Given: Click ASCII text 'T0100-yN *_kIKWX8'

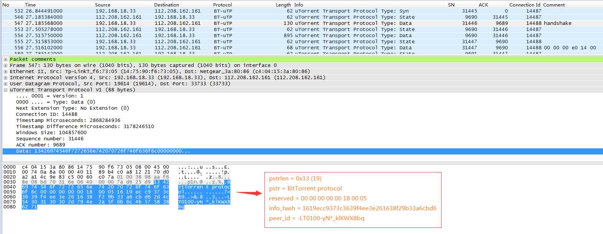Looking at the screenshot, I should point(204,202).
